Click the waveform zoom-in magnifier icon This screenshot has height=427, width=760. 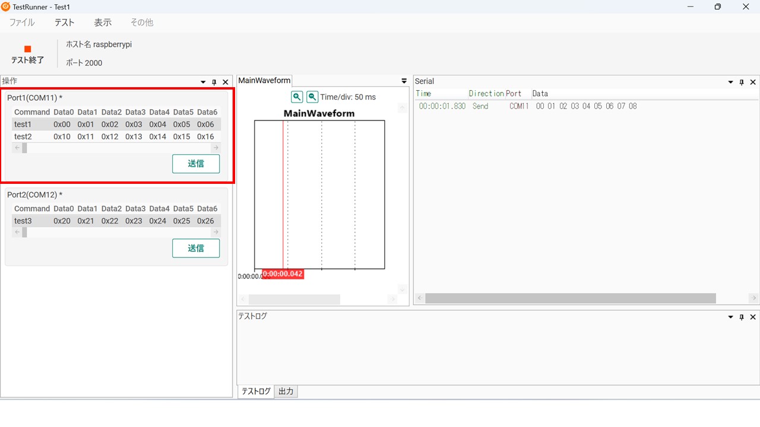(x=297, y=97)
